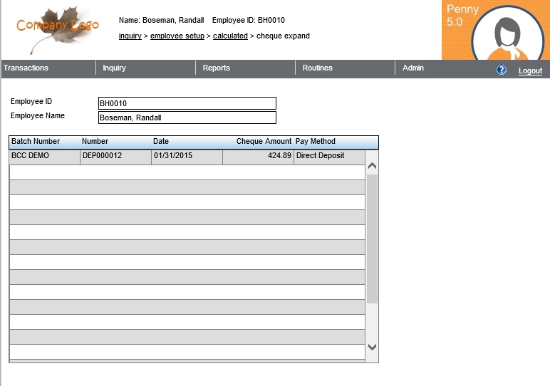
Task: Click the Employee ID input field
Action: coord(187,103)
